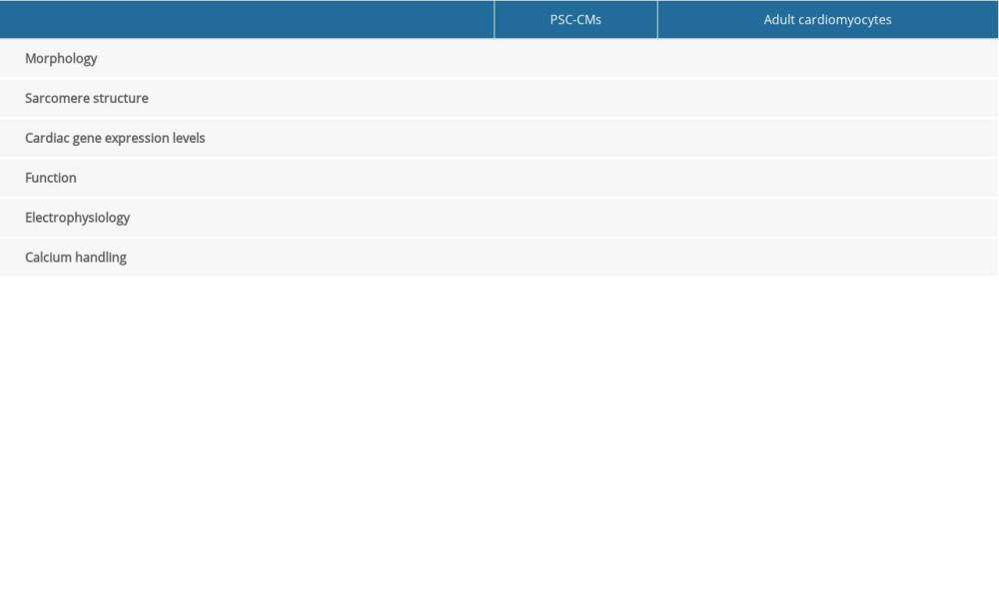Viewport: 999px width, 599px height.
Task: Click Adult cardiomyocytes cell in Electrophysiology row
Action: coord(827,218)
